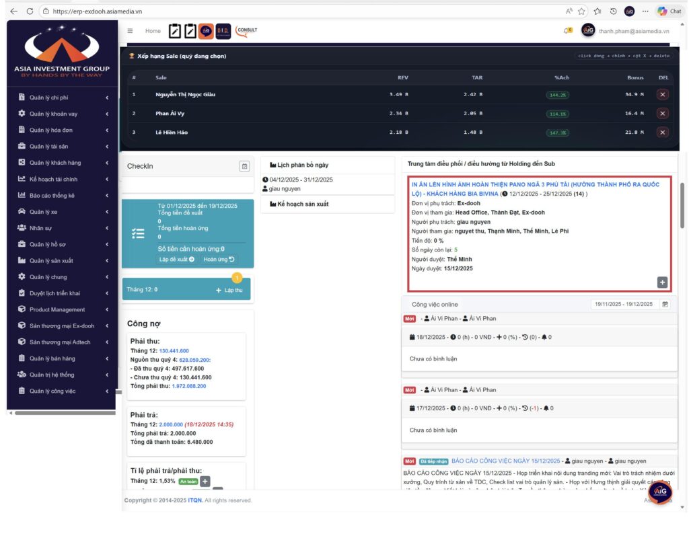Toggle the hamburger sidebar menu
Viewport: 689px width, 534px height.
click(130, 31)
